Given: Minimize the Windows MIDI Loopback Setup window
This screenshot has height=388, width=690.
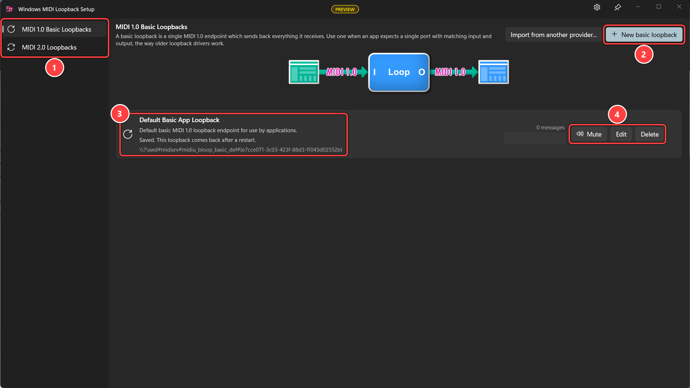Looking at the screenshot, I should (x=638, y=7).
